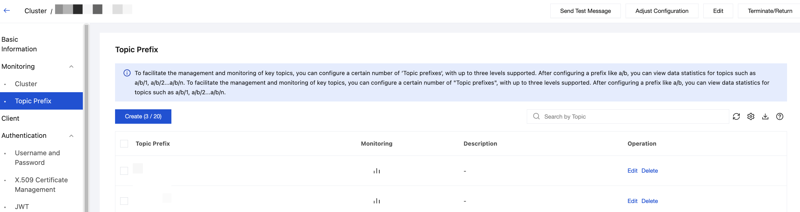Open Basic Information in sidebar

(x=19, y=44)
